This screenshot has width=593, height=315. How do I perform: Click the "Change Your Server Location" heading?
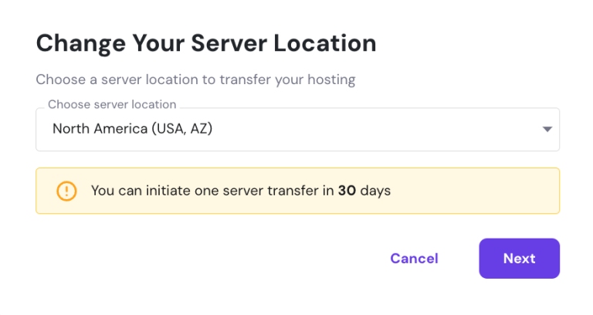pyautogui.click(x=206, y=43)
